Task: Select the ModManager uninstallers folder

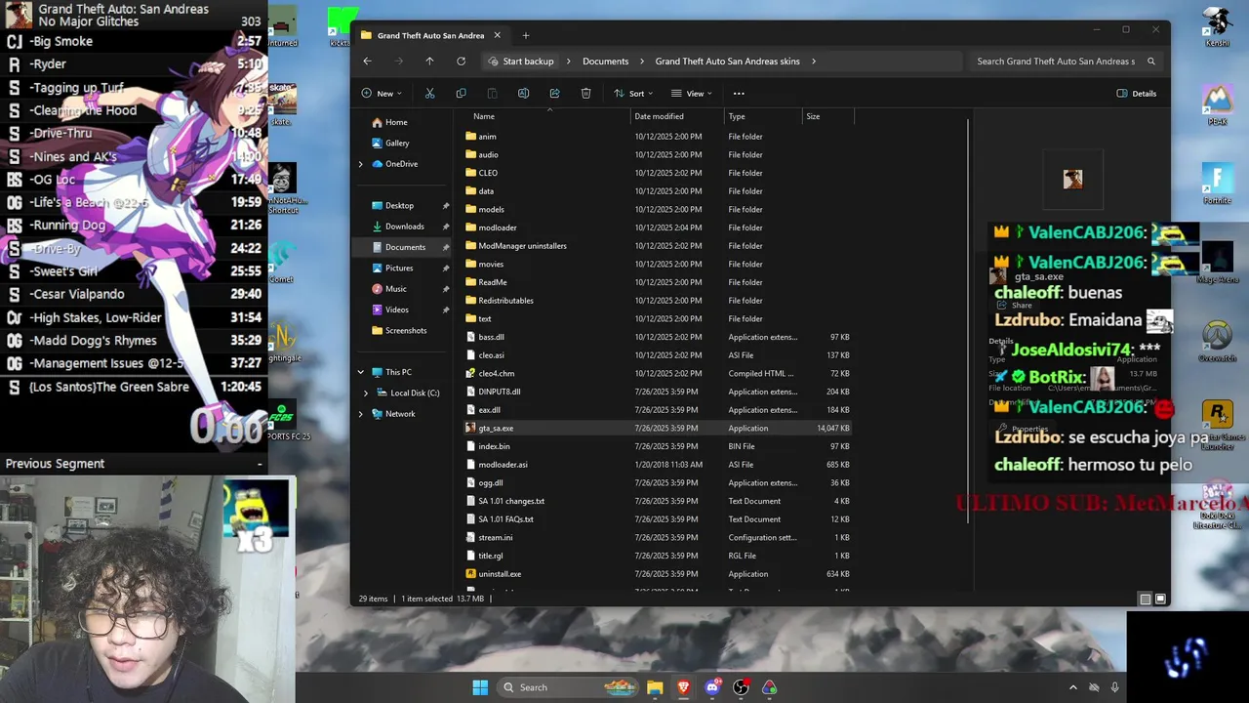Action: (x=522, y=246)
